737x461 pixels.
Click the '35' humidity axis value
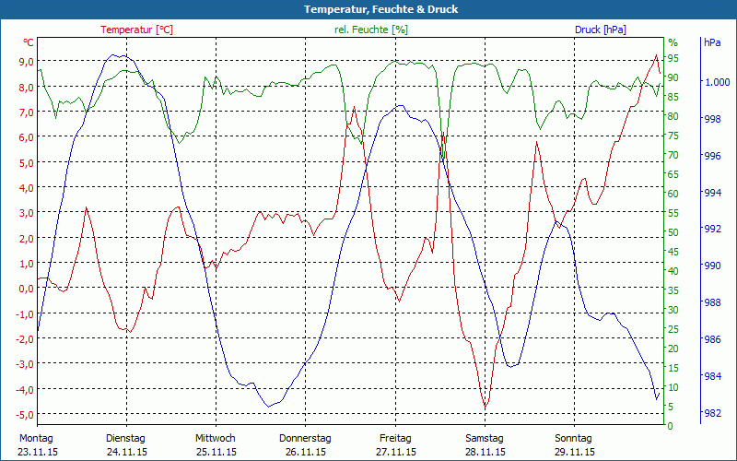(673, 290)
